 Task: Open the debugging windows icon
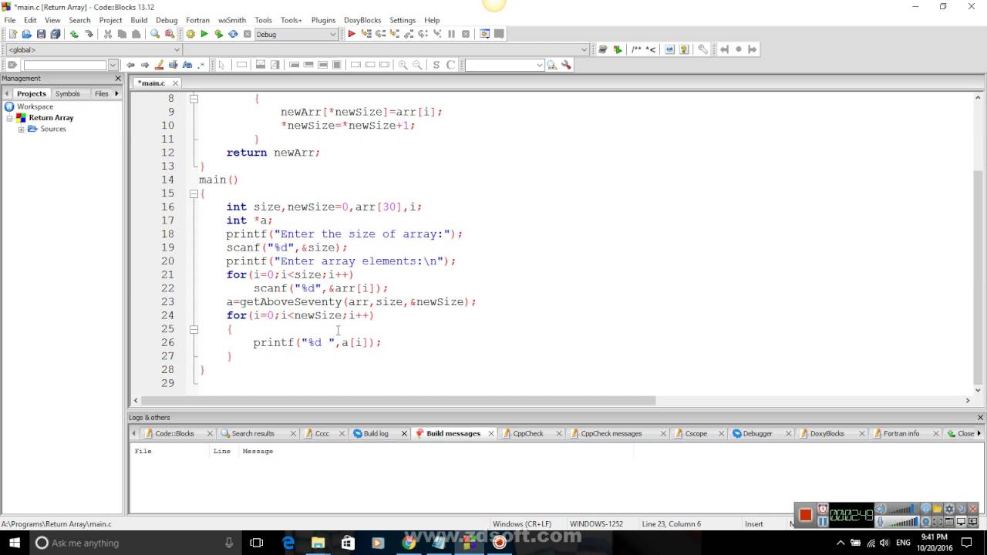tap(484, 34)
